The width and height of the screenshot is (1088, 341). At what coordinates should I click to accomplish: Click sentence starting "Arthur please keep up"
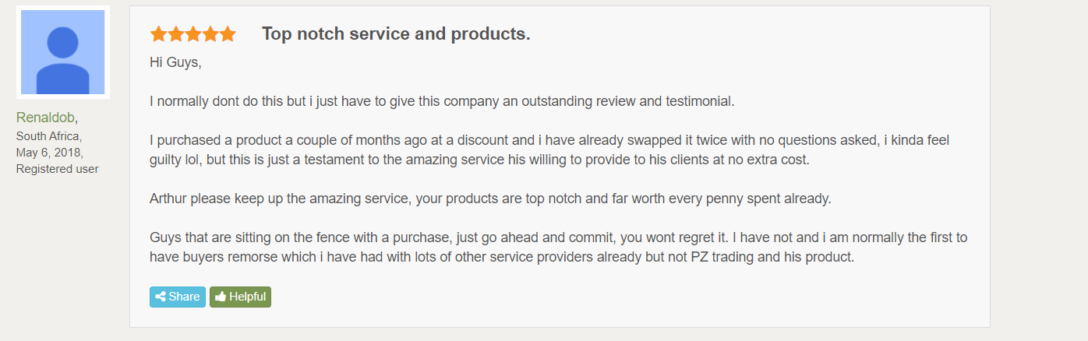pyautogui.click(x=490, y=199)
